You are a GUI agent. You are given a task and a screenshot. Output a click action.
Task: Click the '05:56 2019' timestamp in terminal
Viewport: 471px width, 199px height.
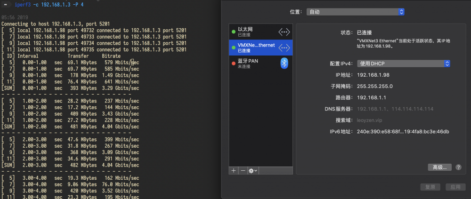click(x=15, y=17)
